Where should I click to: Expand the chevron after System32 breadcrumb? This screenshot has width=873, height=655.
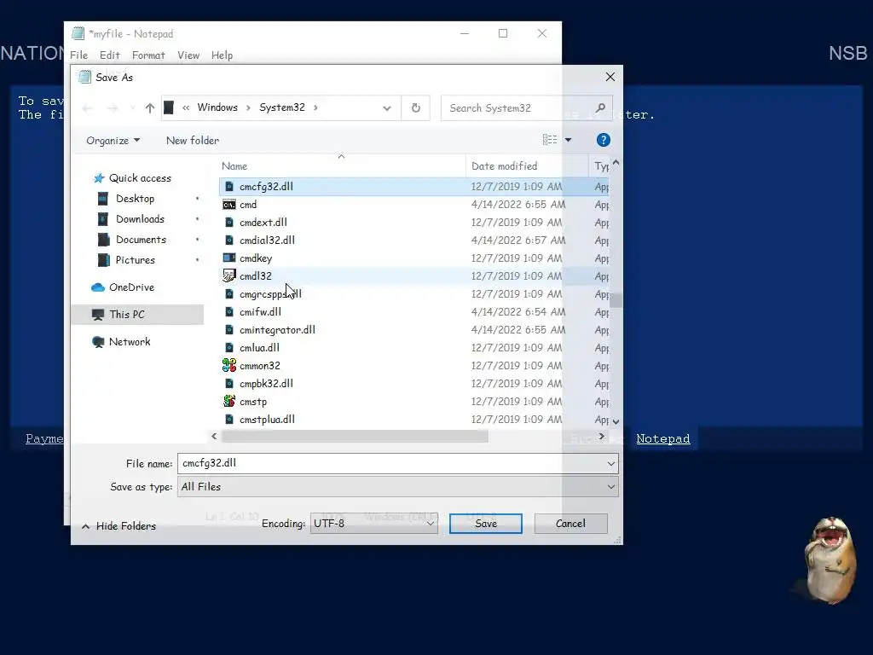click(315, 108)
